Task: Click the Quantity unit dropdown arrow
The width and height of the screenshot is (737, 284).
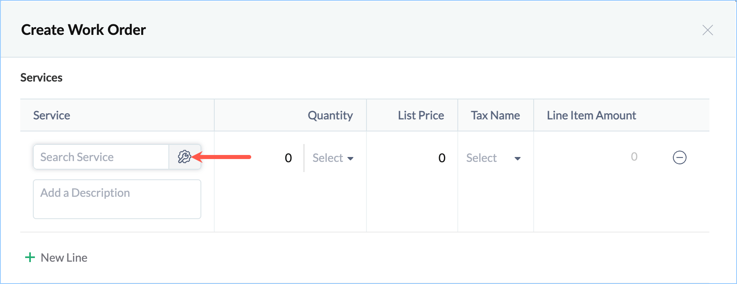Action: click(x=350, y=158)
